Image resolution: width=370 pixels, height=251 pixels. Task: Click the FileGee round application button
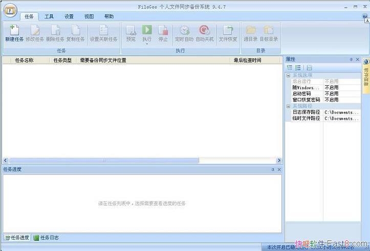(10, 11)
